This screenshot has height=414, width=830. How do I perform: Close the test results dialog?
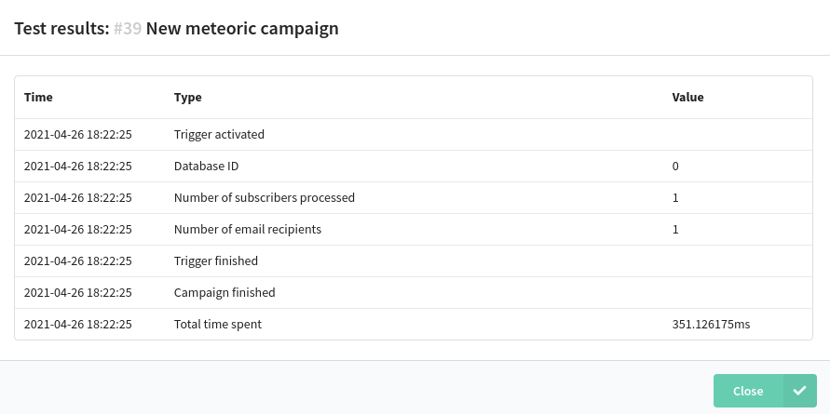(765, 391)
